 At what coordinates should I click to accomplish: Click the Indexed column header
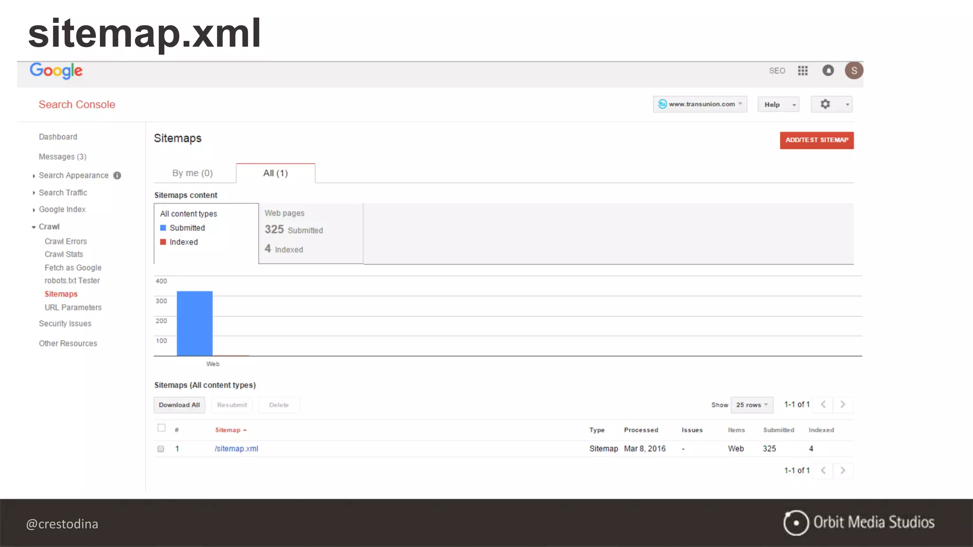click(821, 430)
